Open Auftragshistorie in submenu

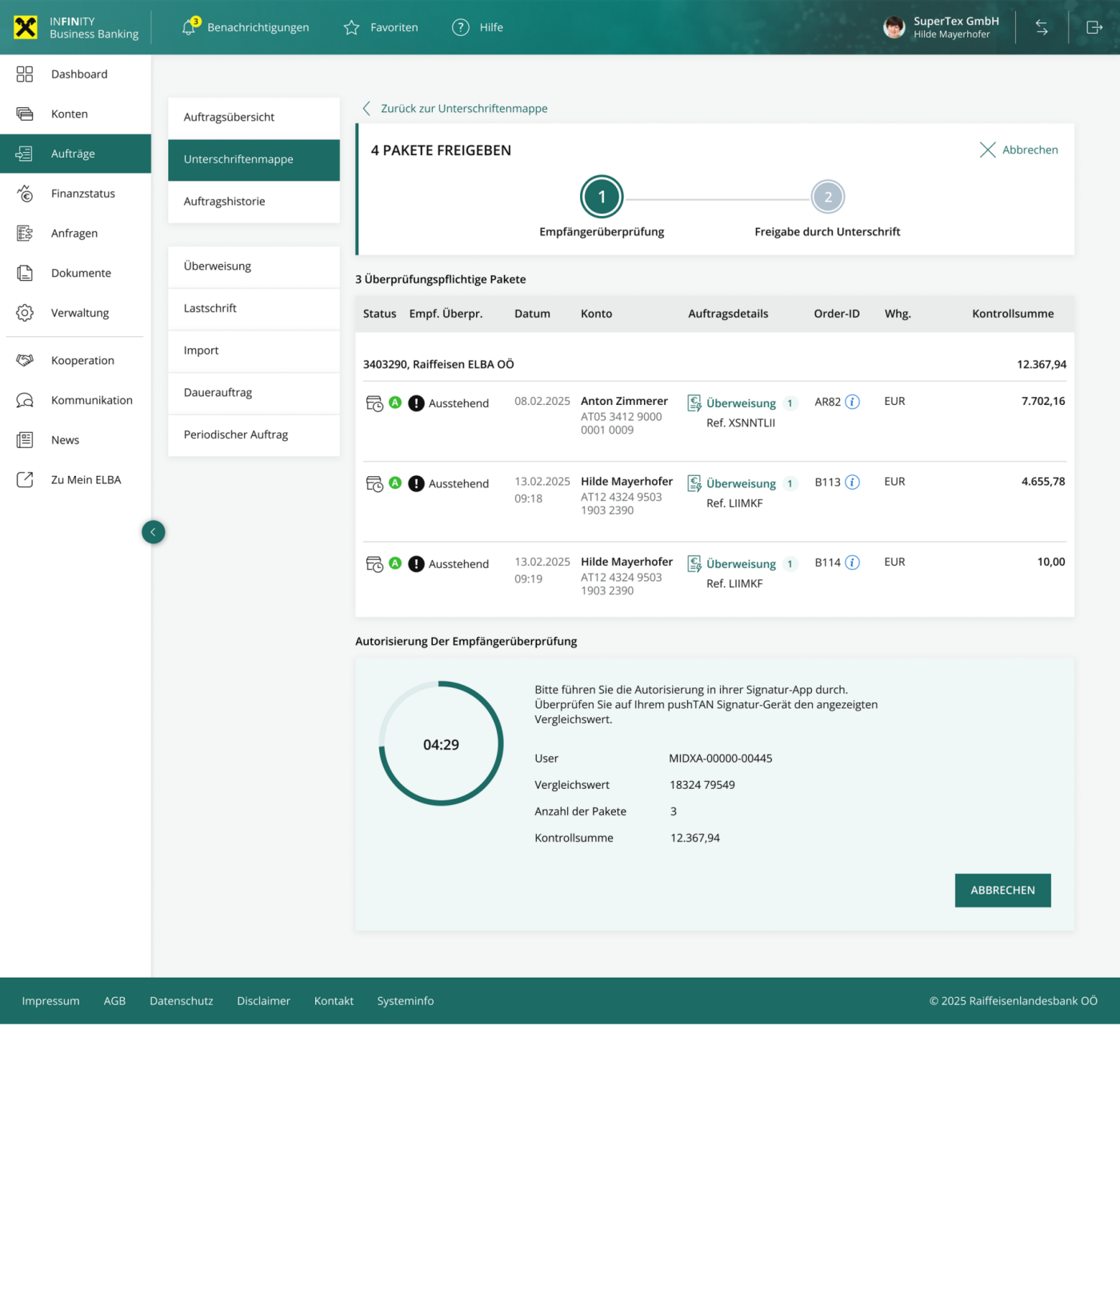coord(224,202)
